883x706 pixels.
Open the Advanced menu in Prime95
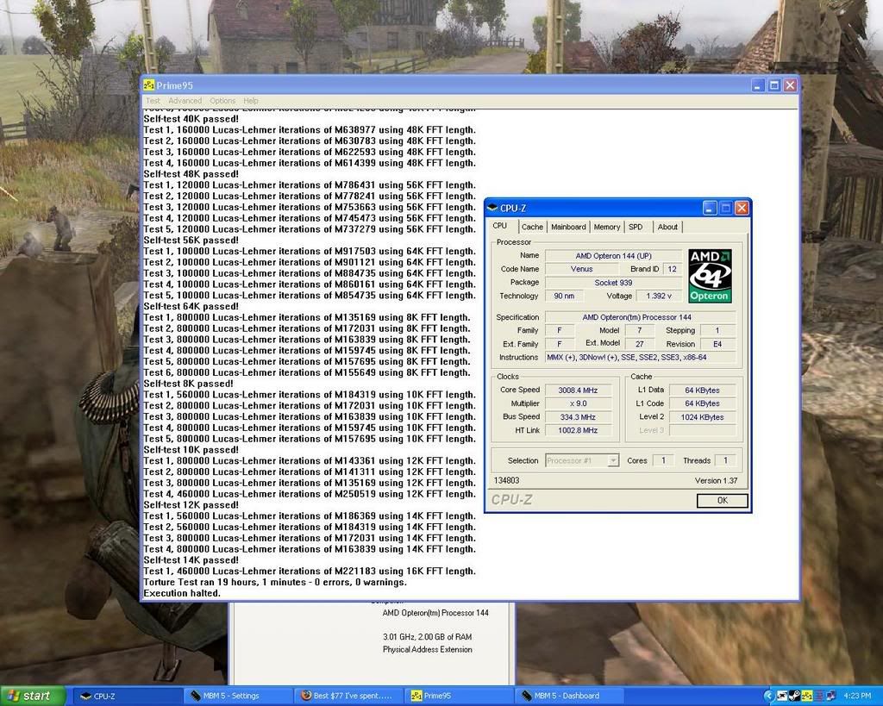pyautogui.click(x=185, y=101)
